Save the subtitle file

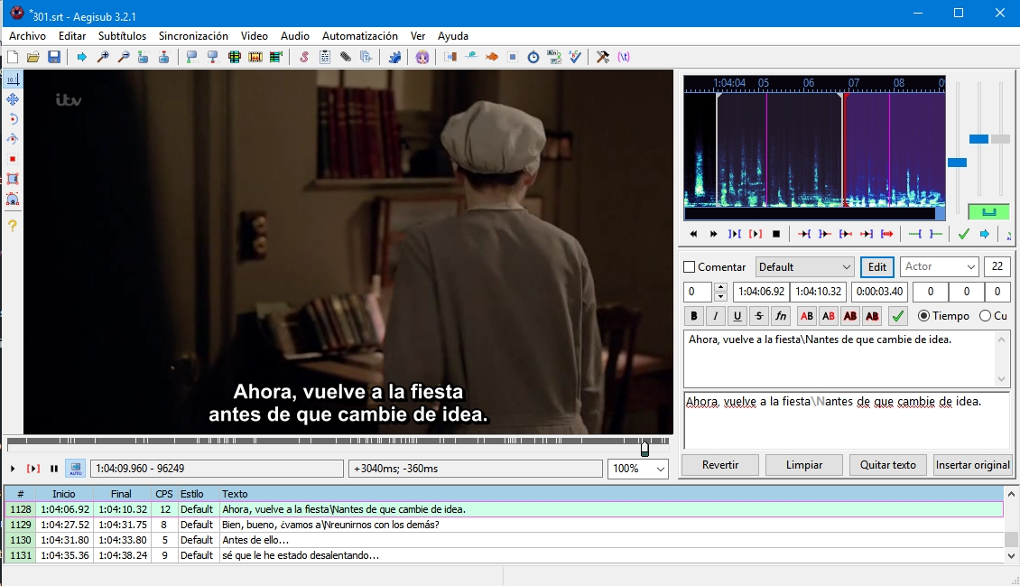click(54, 57)
